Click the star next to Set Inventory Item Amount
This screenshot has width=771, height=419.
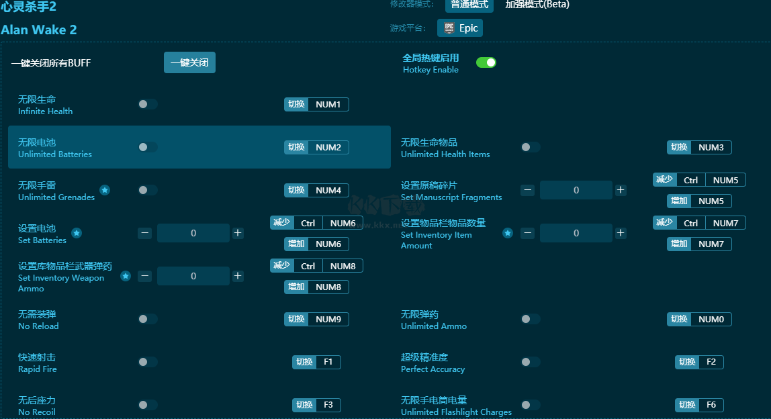click(x=508, y=233)
